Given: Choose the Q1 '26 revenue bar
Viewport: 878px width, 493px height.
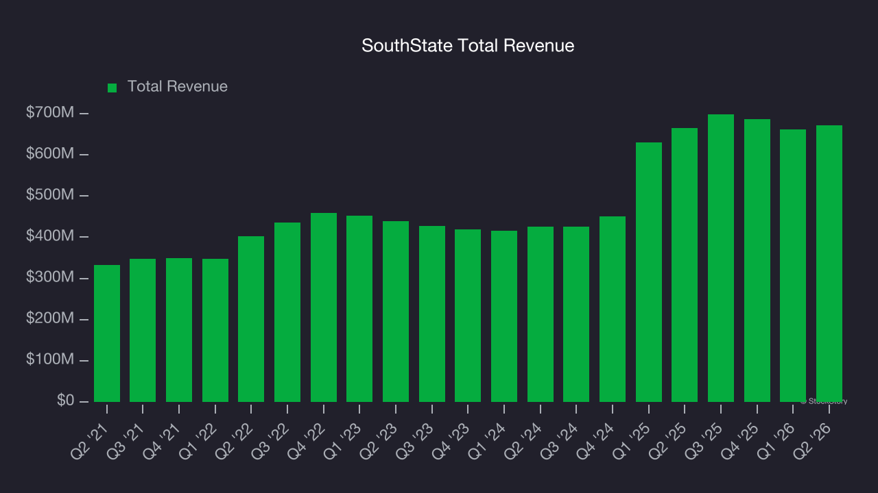Looking at the screenshot, I should pyautogui.click(x=793, y=266).
